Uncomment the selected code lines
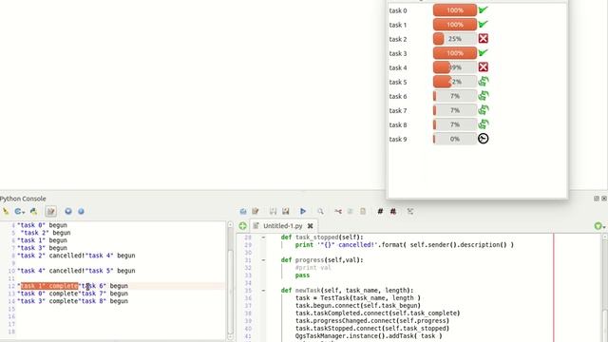This screenshot has width=608, height=342. click(392, 211)
